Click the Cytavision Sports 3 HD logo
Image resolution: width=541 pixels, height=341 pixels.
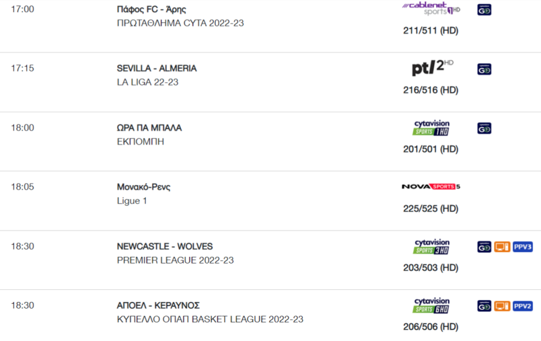coord(431,247)
